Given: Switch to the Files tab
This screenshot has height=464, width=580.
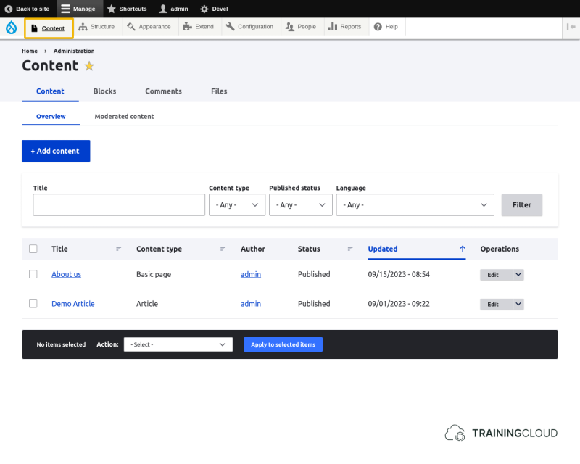Looking at the screenshot, I should click(219, 91).
